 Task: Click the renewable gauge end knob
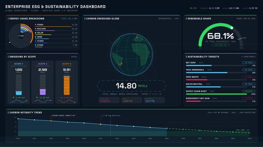(x=232, y=28)
